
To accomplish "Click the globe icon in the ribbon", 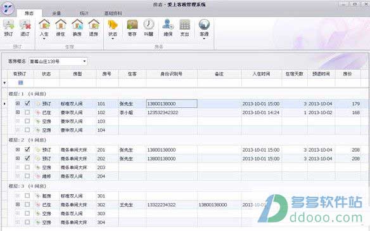I will [204, 25].
